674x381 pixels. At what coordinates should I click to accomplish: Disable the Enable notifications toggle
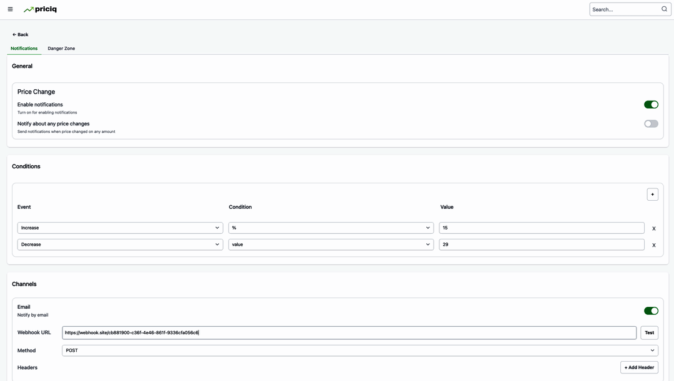(x=651, y=105)
